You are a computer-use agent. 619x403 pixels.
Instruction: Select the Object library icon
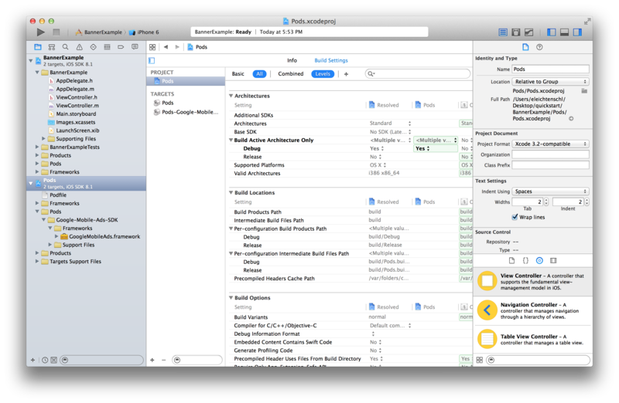pyautogui.click(x=539, y=260)
